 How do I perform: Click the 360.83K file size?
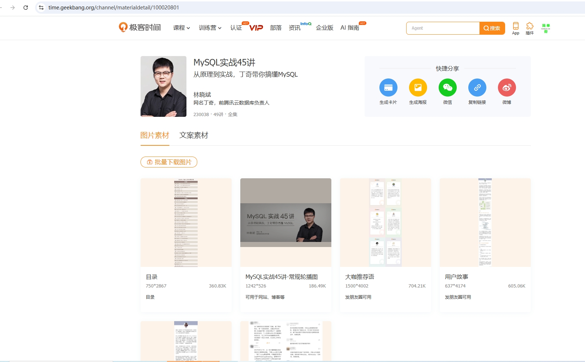pos(218,286)
